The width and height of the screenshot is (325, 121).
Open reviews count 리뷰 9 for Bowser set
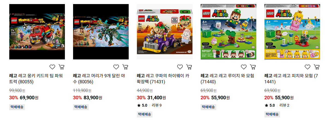coord(157,105)
